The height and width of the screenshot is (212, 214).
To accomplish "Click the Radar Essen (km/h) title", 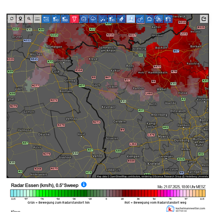I will 45,185.
